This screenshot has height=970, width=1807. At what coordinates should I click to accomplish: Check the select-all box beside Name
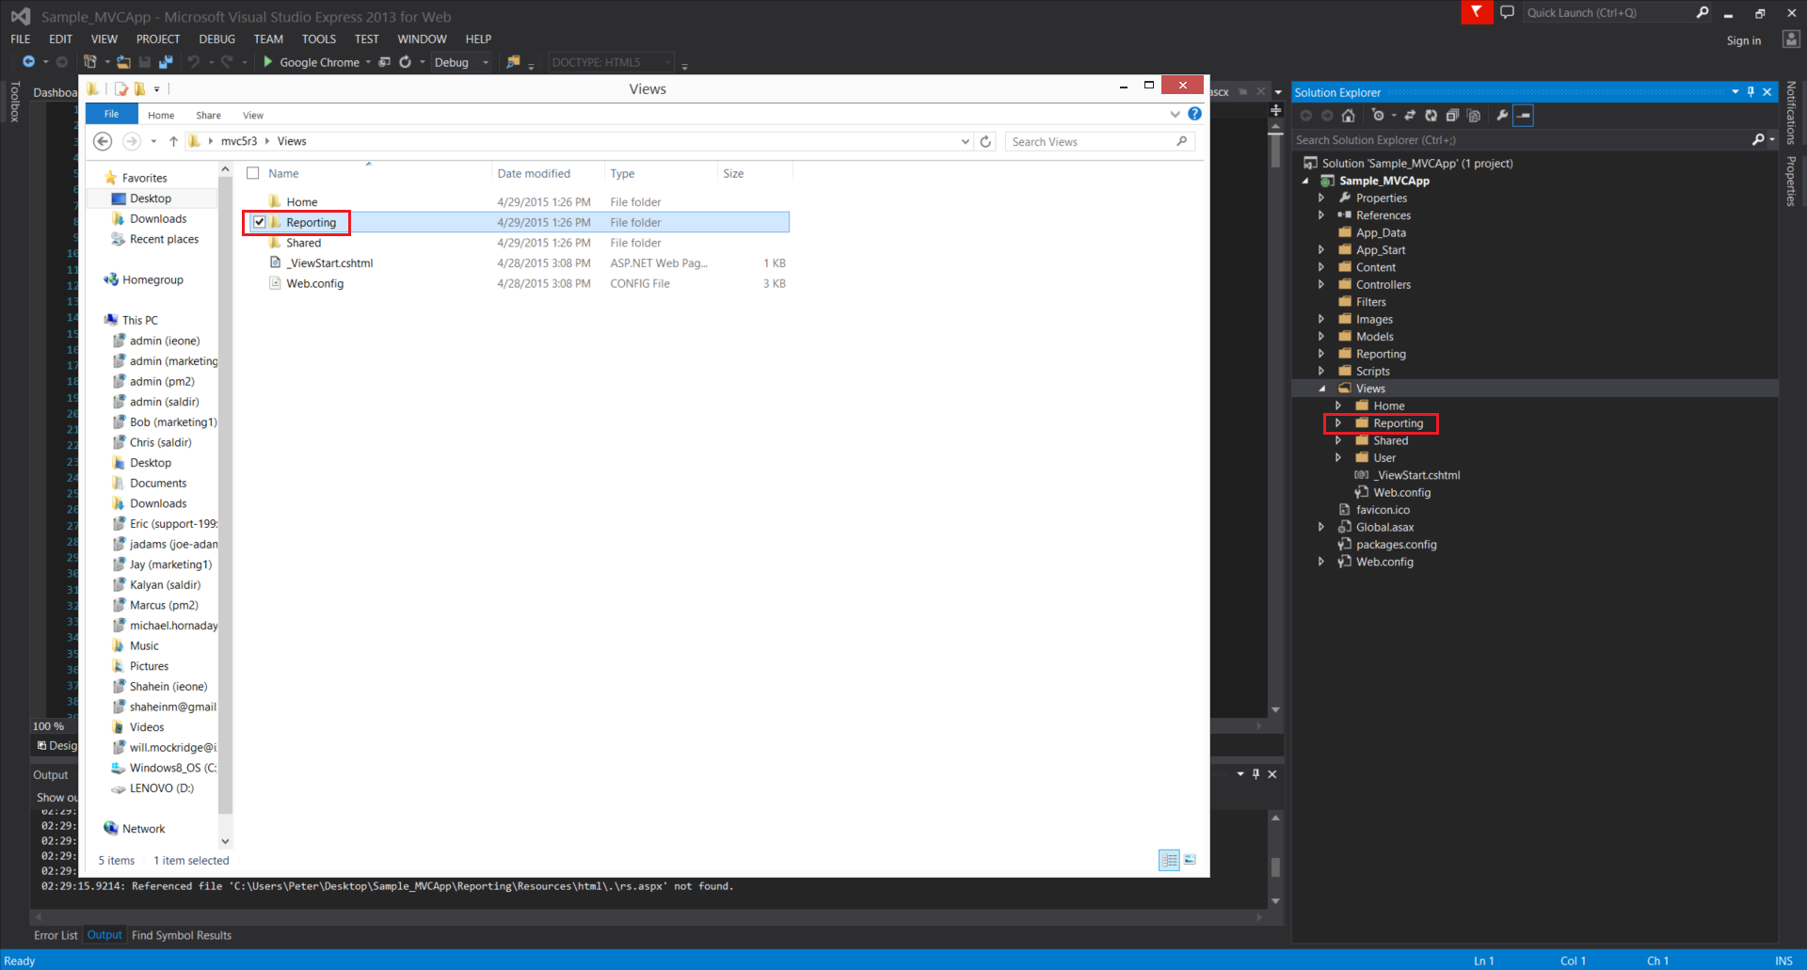click(252, 173)
